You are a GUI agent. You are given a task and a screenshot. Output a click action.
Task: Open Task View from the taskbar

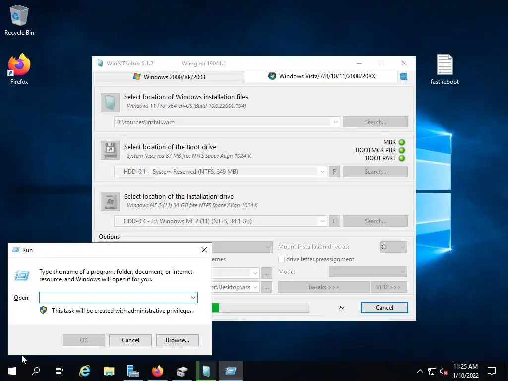(x=60, y=371)
